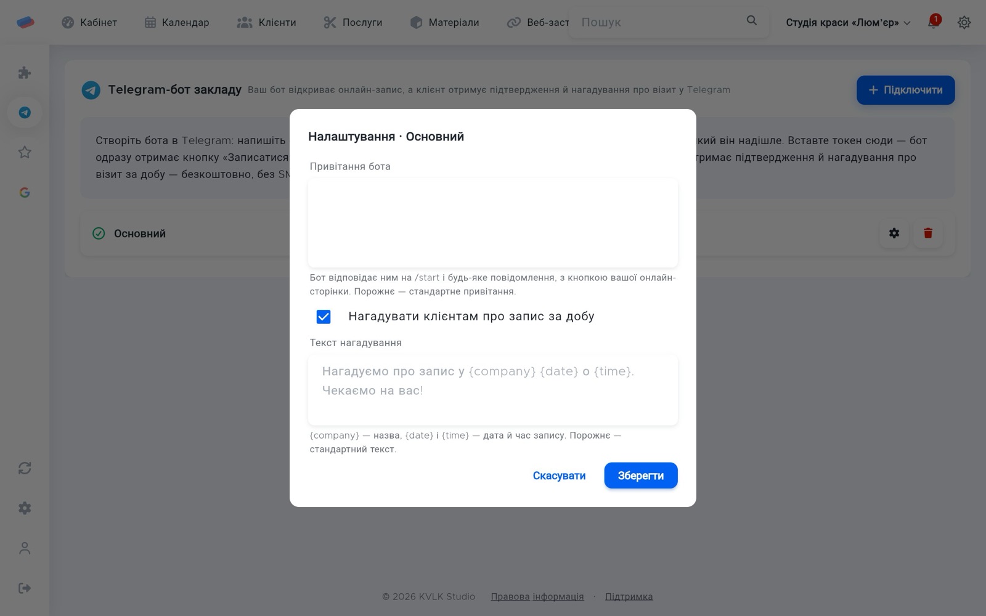Click the logout sidebar icon
Screen dimensions: 986x616
coord(25,588)
